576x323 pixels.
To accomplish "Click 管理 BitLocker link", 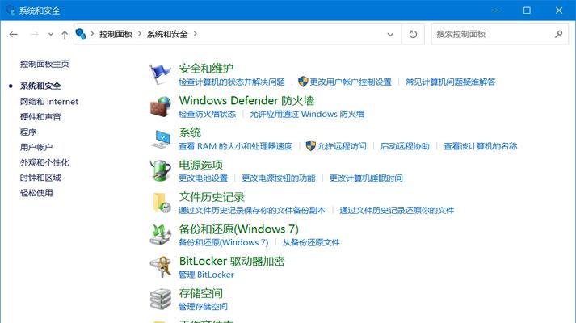I will [206, 275].
